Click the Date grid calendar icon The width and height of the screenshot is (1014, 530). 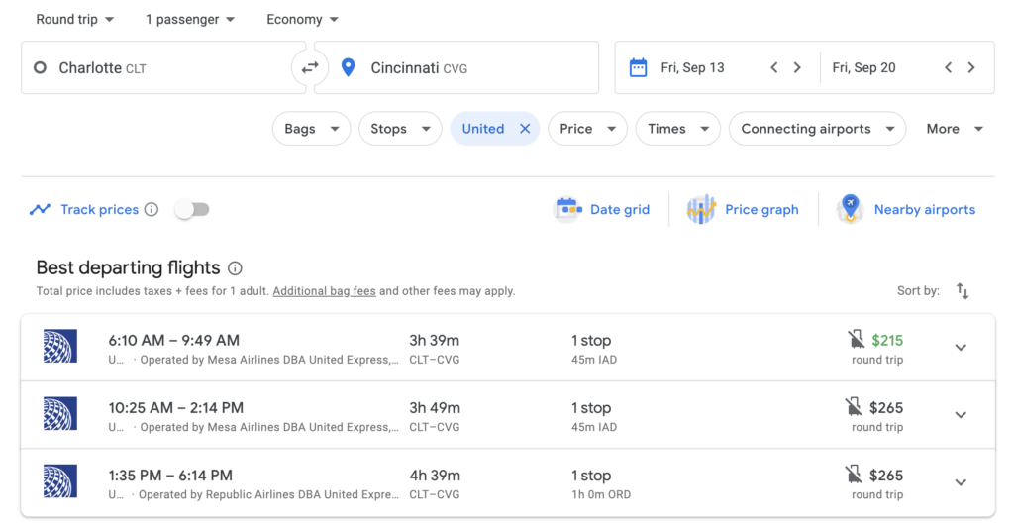[568, 209]
